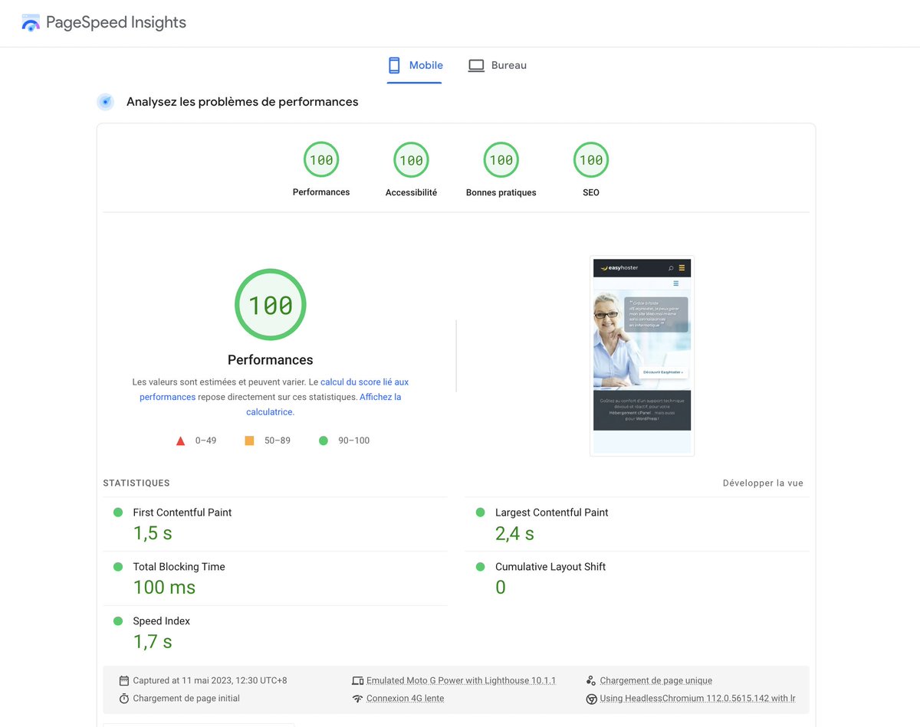Click green dot beside Cumulative Layout Shift
Screen dimensions: 920x727
480,567
